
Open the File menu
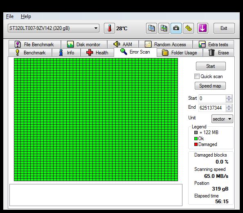[10, 16]
